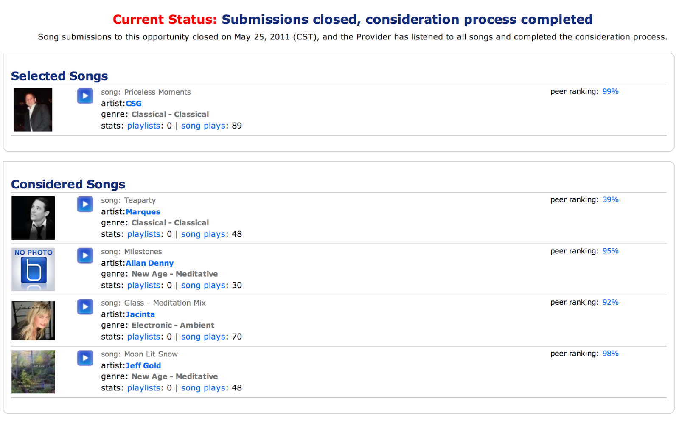The width and height of the screenshot is (679, 421).
Task: Open Jacinta artist page
Action: [x=140, y=314]
